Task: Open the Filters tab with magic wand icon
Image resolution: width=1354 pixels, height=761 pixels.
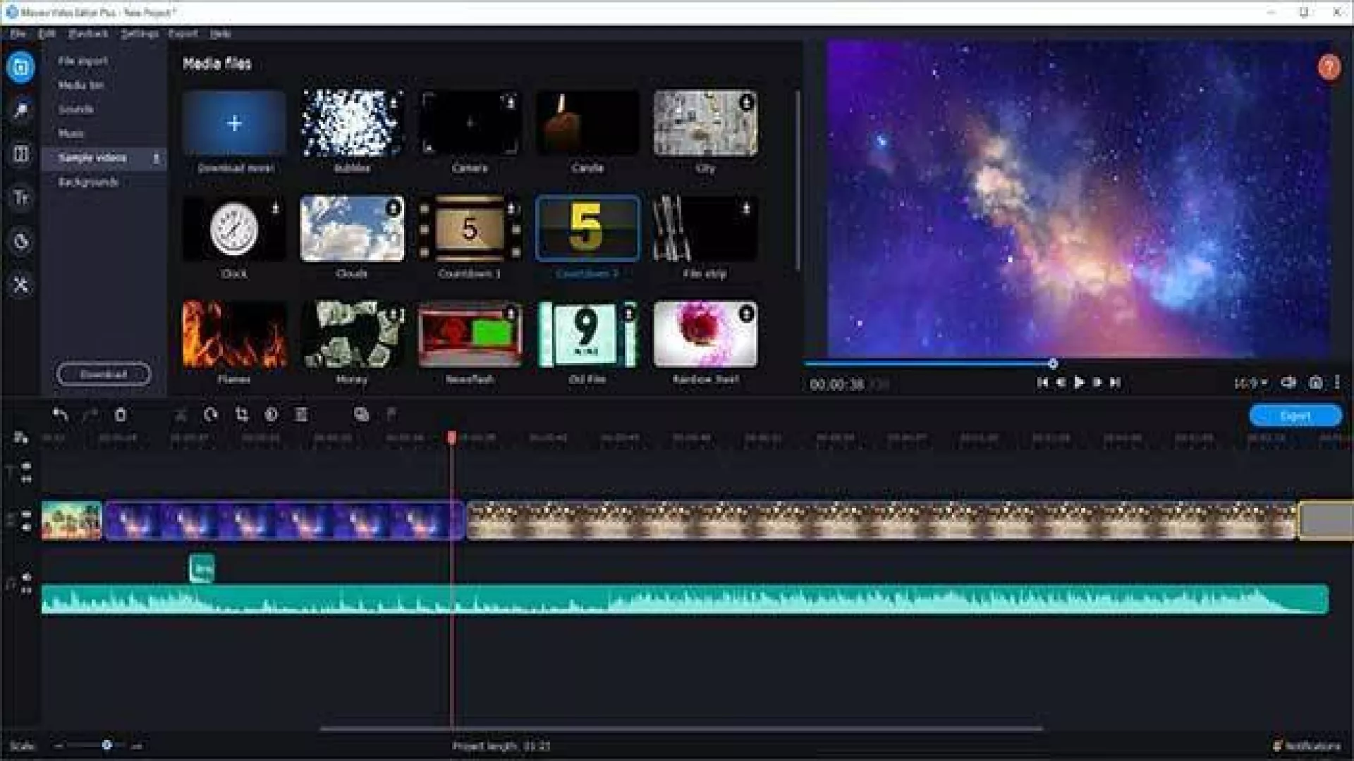Action: (x=20, y=111)
